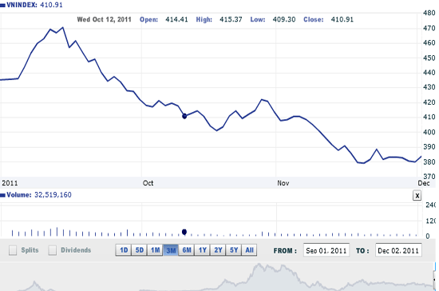Click the 400 price axis label
439x291 pixels.
[429, 132]
